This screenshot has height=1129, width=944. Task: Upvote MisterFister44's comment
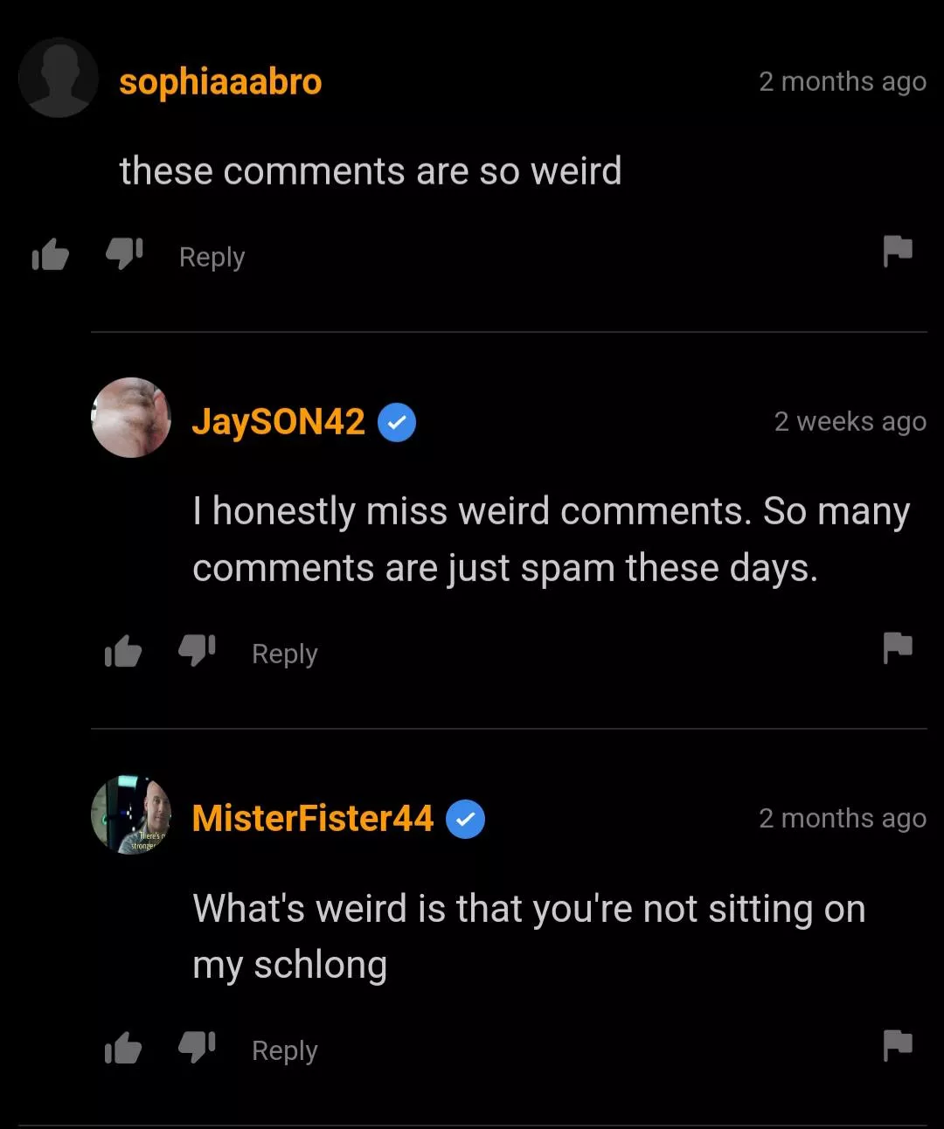pyautogui.click(x=122, y=1048)
